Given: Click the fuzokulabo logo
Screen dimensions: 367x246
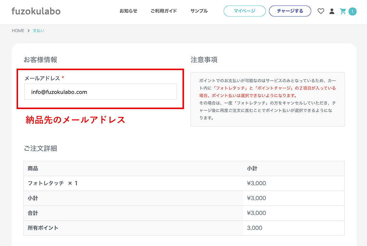Looking at the screenshot, I should 36,11.
